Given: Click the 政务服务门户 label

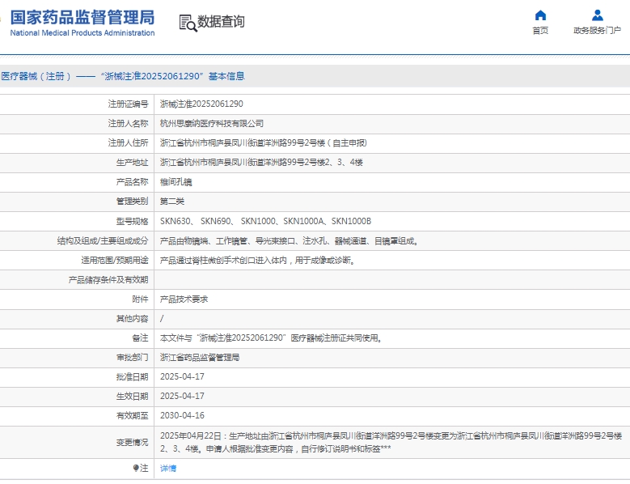Looking at the screenshot, I should (597, 31).
